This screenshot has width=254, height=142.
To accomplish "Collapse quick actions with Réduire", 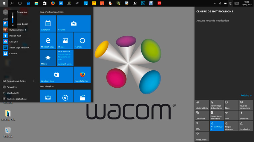I will 246,95.
